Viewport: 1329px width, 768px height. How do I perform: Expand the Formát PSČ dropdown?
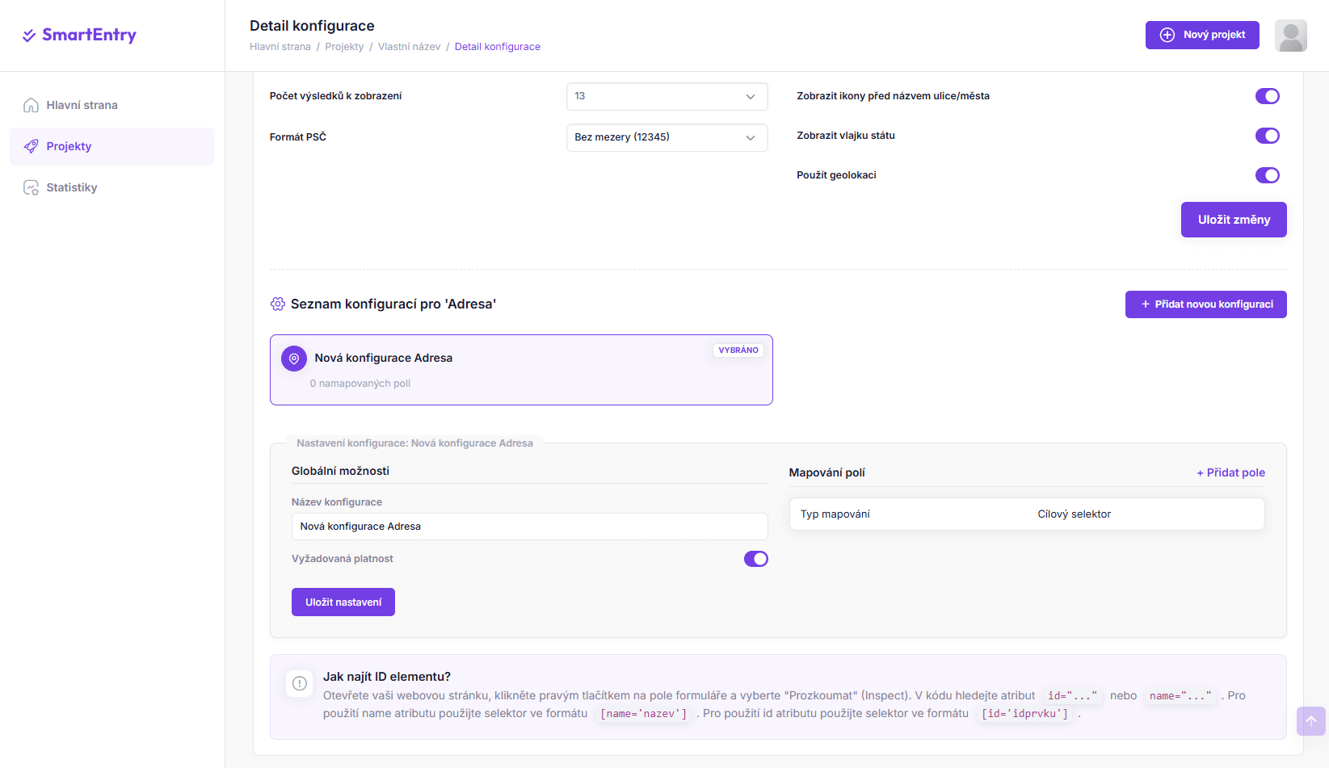pyautogui.click(x=667, y=137)
